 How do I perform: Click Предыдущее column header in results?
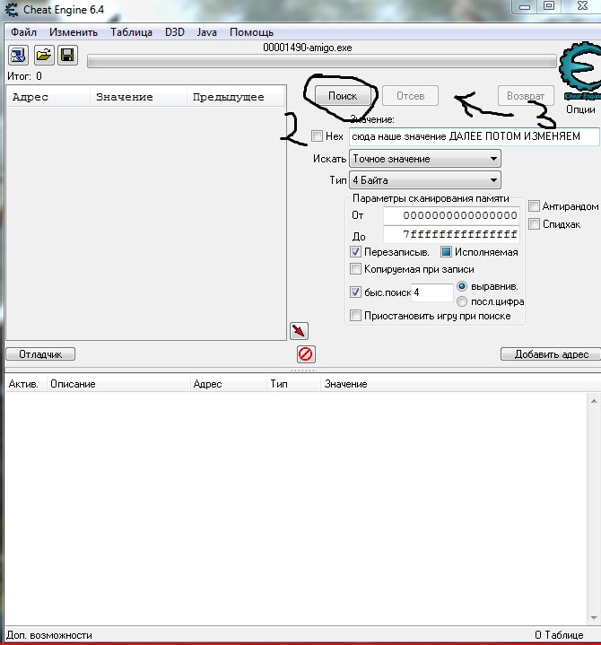coord(236,97)
